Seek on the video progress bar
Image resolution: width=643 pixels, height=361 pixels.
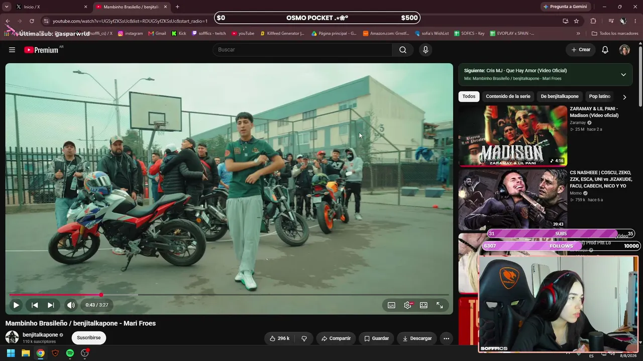click(229, 295)
